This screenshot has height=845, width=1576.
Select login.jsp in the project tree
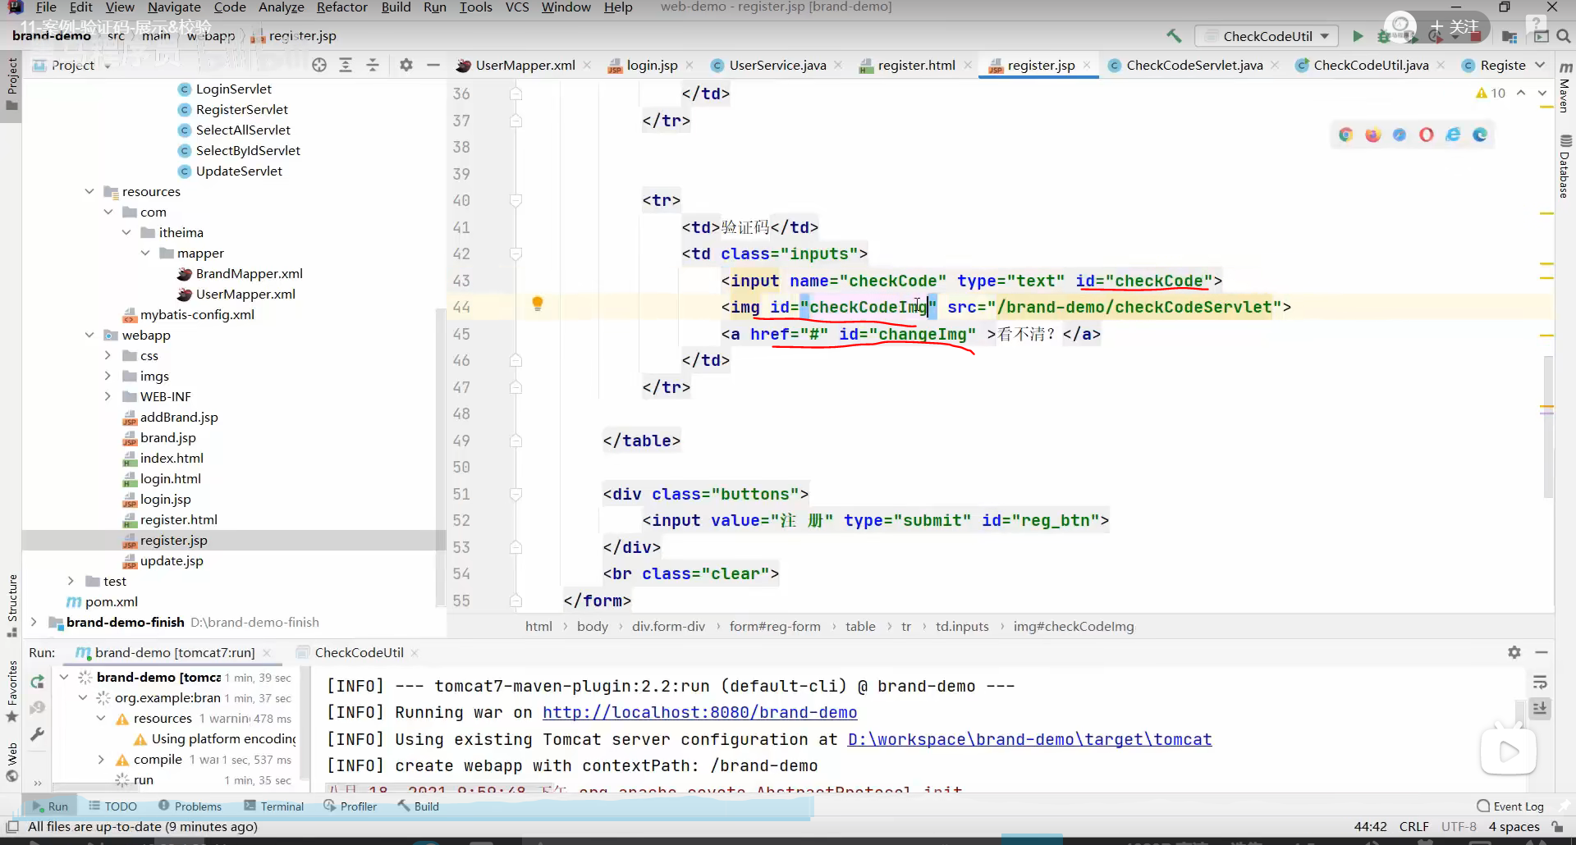tap(165, 499)
